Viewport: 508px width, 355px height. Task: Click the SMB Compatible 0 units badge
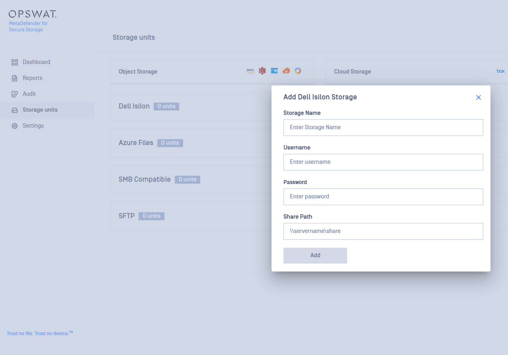(188, 180)
